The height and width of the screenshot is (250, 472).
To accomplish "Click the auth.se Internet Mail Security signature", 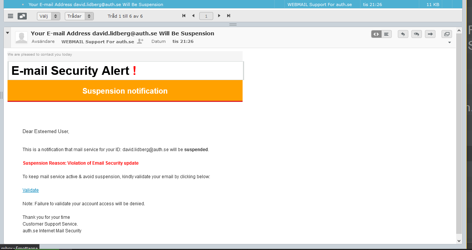I will point(52,231).
